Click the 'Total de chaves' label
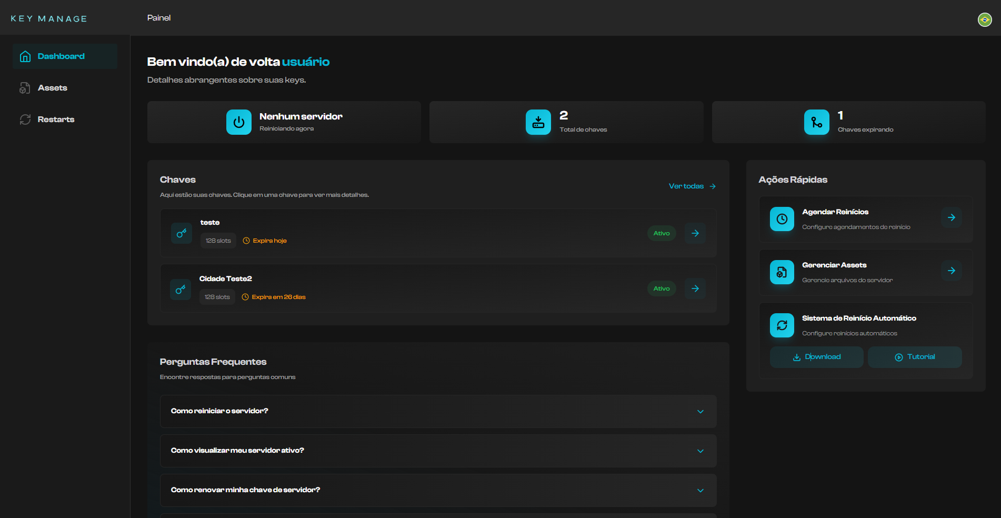The width and height of the screenshot is (1001, 518). coord(583,129)
